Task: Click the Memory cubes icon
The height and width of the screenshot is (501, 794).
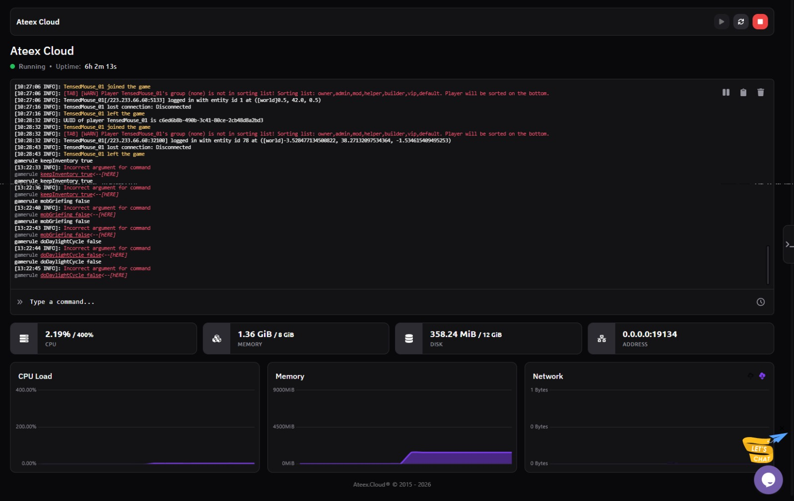Action: pyautogui.click(x=217, y=338)
